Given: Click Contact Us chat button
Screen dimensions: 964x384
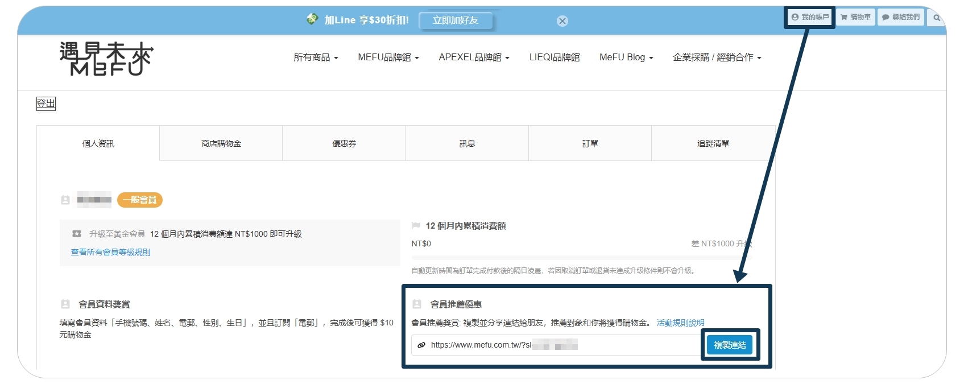Looking at the screenshot, I should (900, 17).
